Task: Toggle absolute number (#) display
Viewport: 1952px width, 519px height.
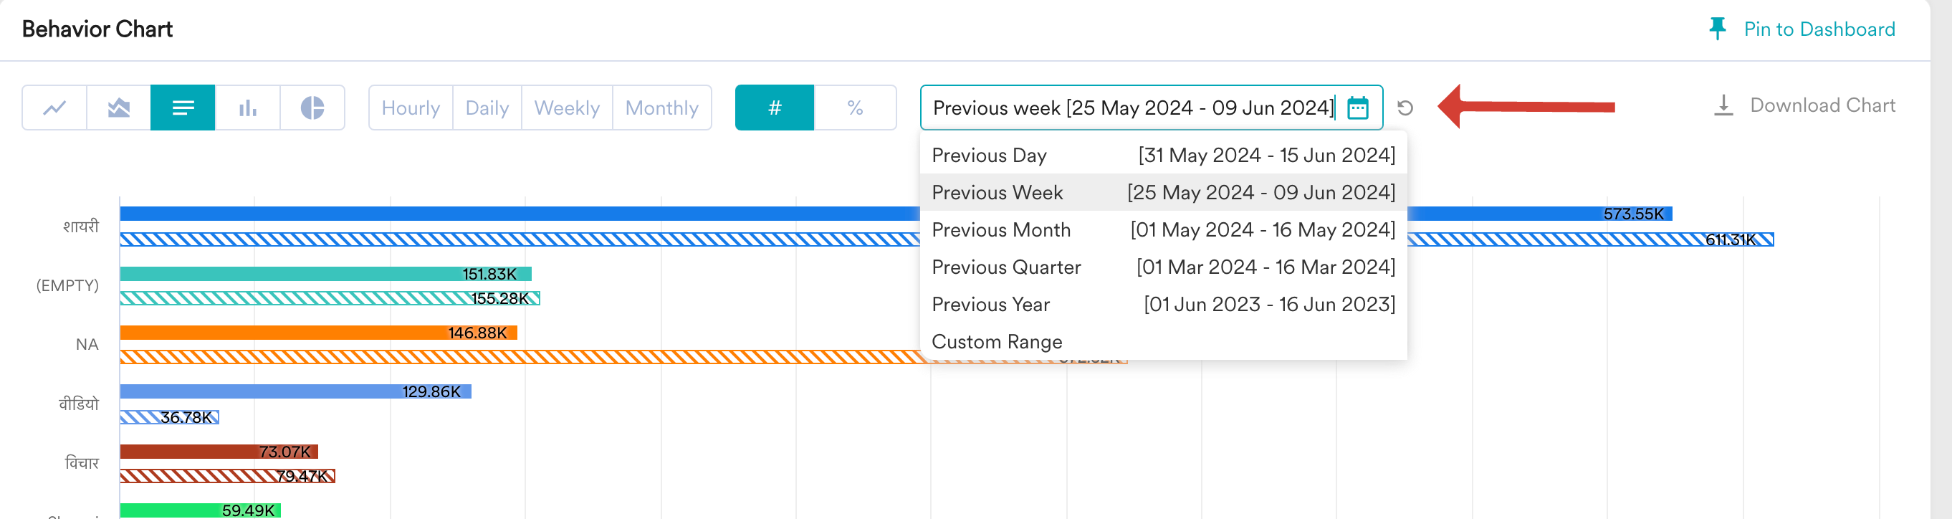Action: pyautogui.click(x=775, y=108)
